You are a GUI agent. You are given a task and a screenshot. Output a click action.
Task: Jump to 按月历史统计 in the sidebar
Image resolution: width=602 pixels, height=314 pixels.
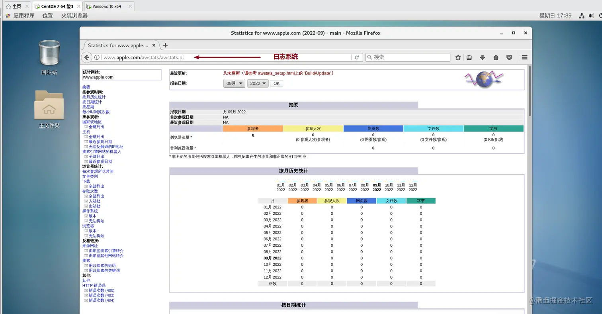(x=94, y=97)
